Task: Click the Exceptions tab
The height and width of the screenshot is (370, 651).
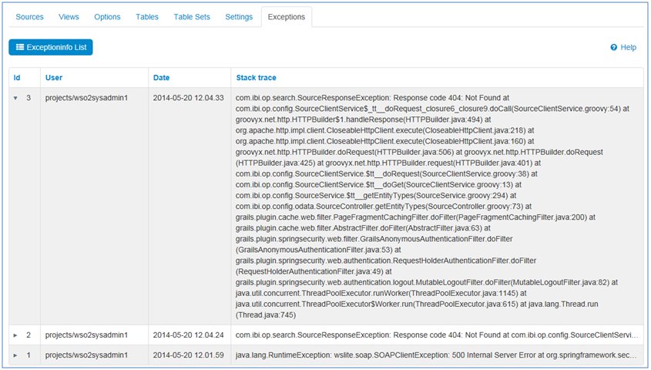Action: pyautogui.click(x=286, y=17)
